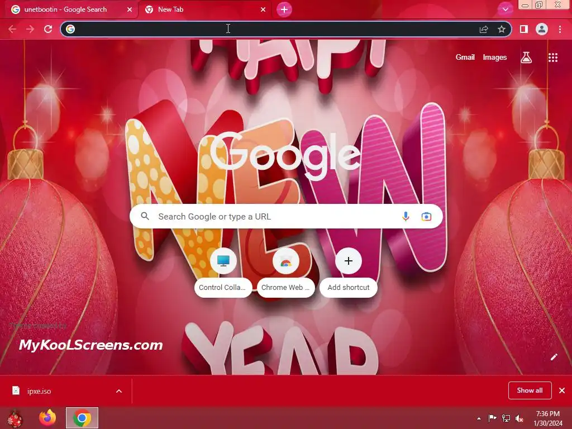Open the Chrome Web Store shortcut
The height and width of the screenshot is (429, 572).
point(285,273)
